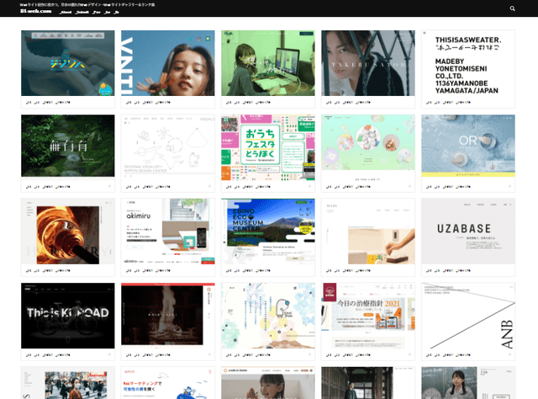Screen dimensions: 538x399
Task: Open the hand stamping card thumbnail
Action: pos(368,231)
